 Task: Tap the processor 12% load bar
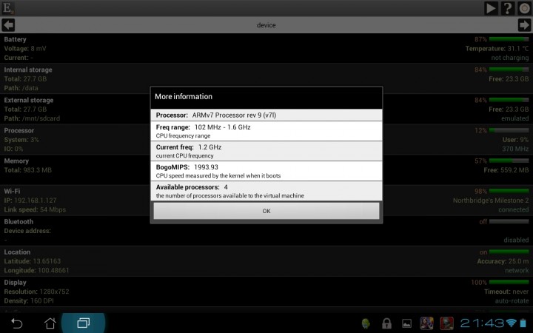[x=509, y=130]
